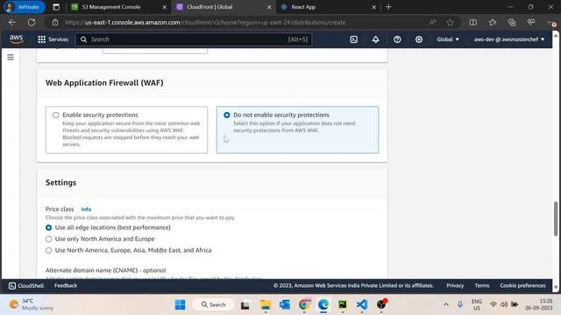The image size is (561, 315).
Task: Open AWS console settings gear
Action: [x=419, y=39]
